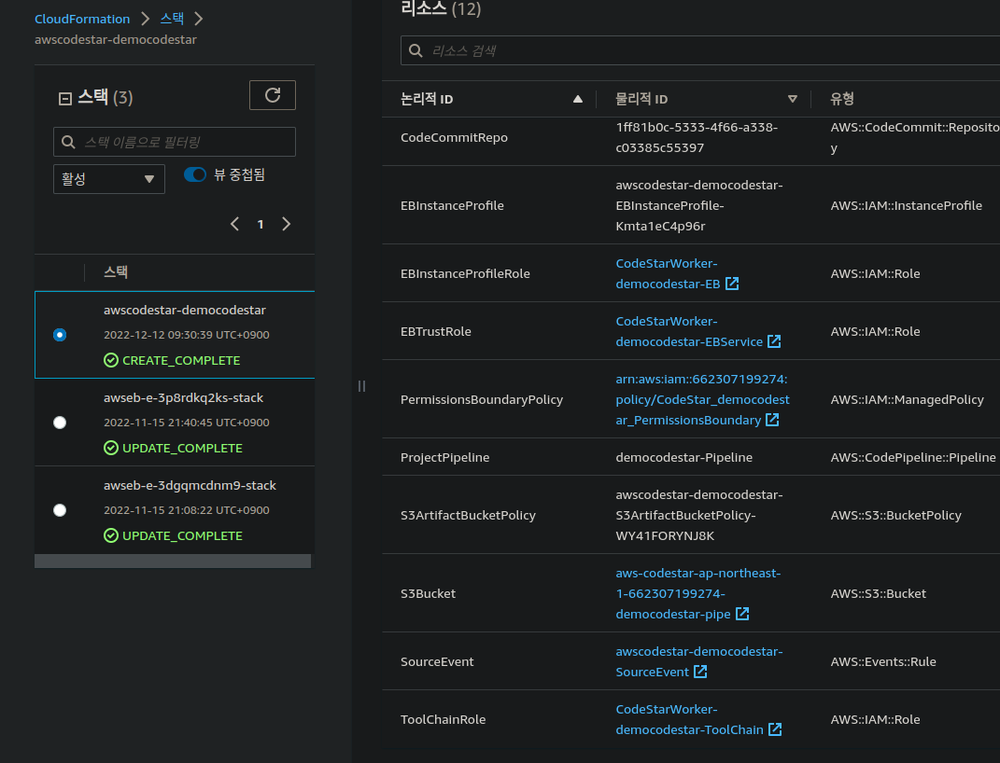Go to previous stacks page
The height and width of the screenshot is (763, 1000).
click(x=234, y=224)
